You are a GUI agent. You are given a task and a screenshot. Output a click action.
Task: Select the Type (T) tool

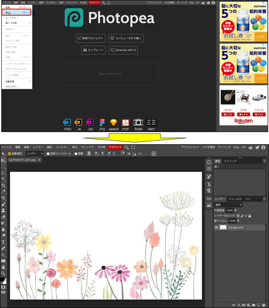pos(3,242)
